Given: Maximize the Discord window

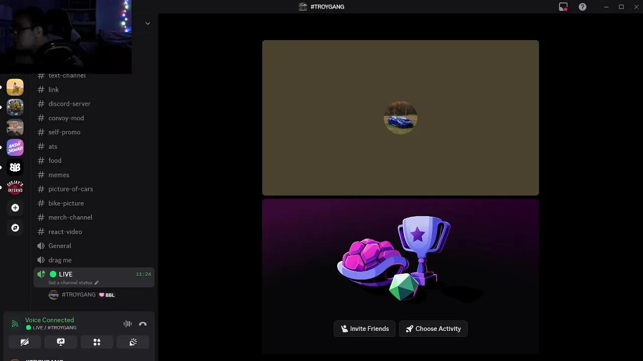Looking at the screenshot, I should (x=621, y=7).
